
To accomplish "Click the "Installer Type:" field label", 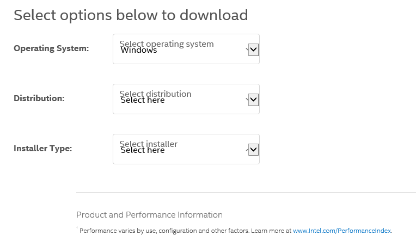I will pos(43,148).
